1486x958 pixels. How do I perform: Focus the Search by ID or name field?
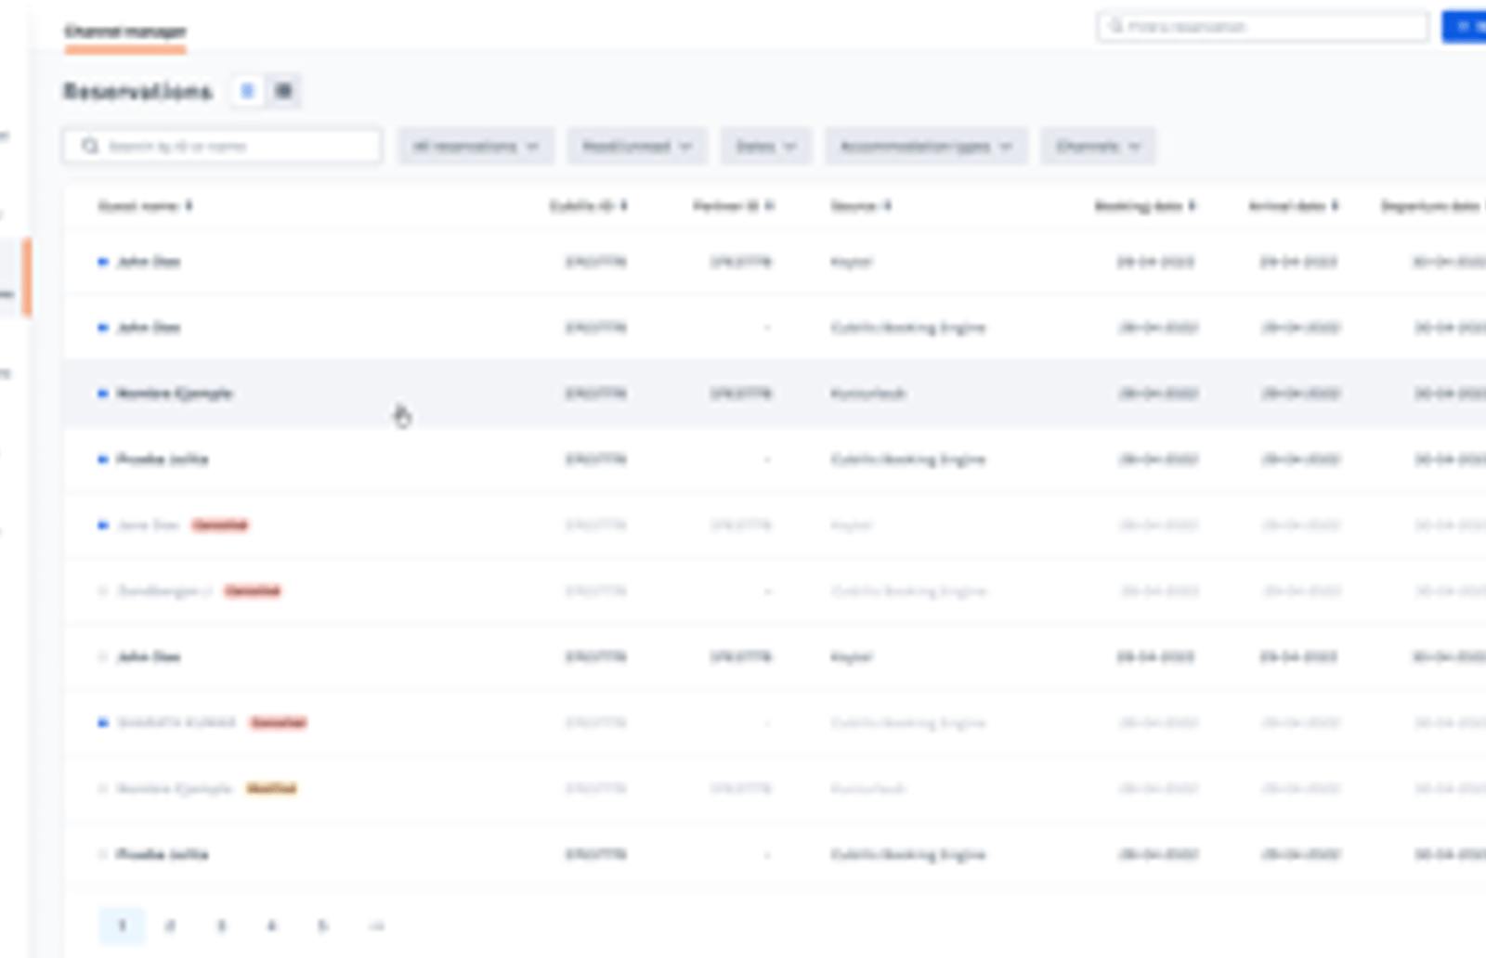pyautogui.click(x=222, y=147)
